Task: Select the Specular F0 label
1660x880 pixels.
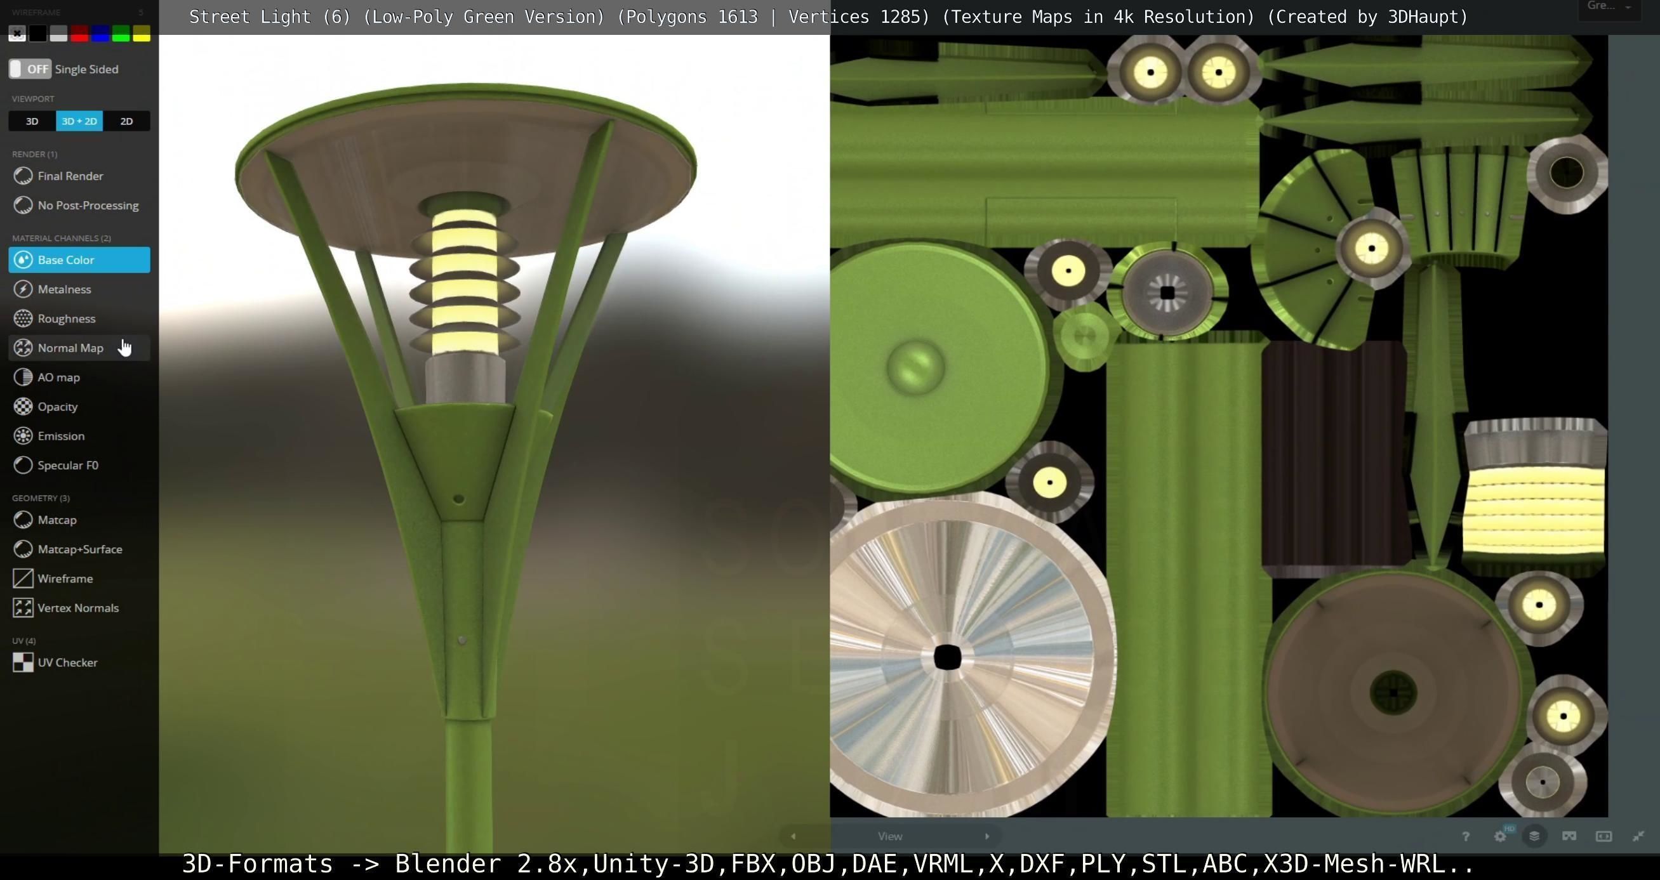Action: (68, 465)
